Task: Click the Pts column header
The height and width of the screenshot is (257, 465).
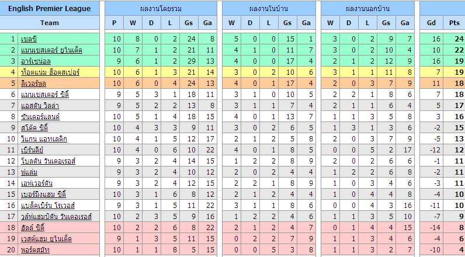Action: tap(454, 23)
